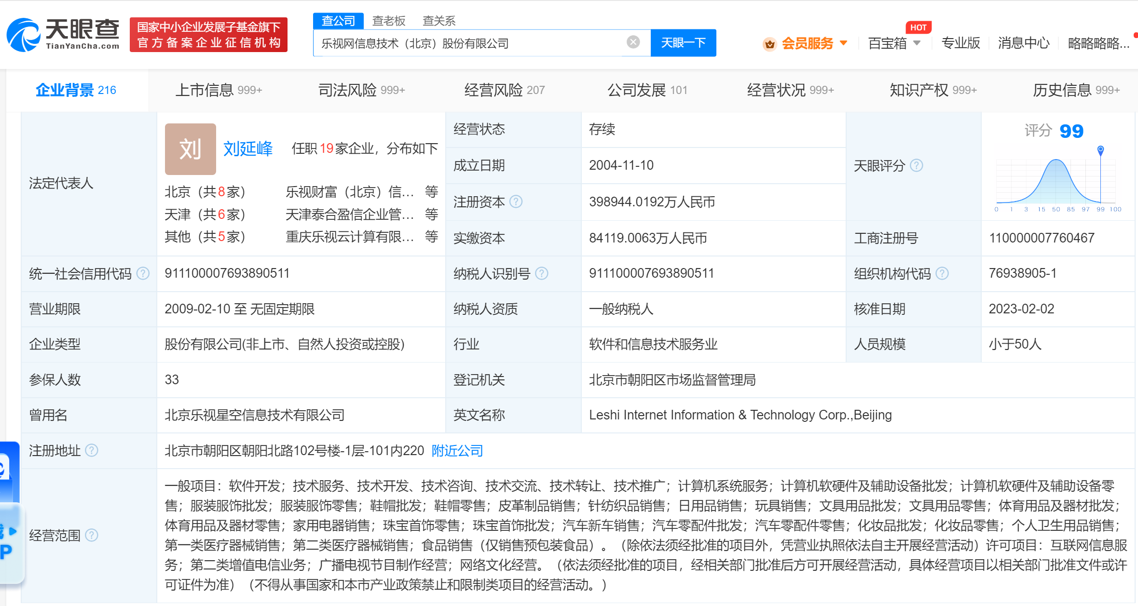Click the member service crown icon
Screen dimensions: 1138x606
pyautogui.click(x=769, y=44)
